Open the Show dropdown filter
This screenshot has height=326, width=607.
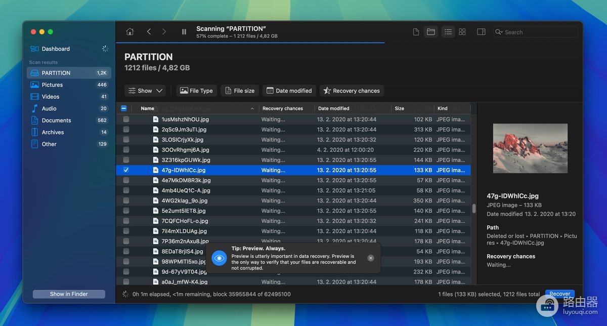(145, 91)
